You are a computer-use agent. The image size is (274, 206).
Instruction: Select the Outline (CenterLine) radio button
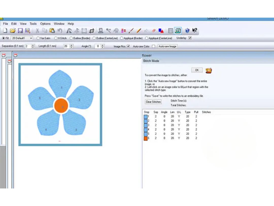(x=94, y=38)
